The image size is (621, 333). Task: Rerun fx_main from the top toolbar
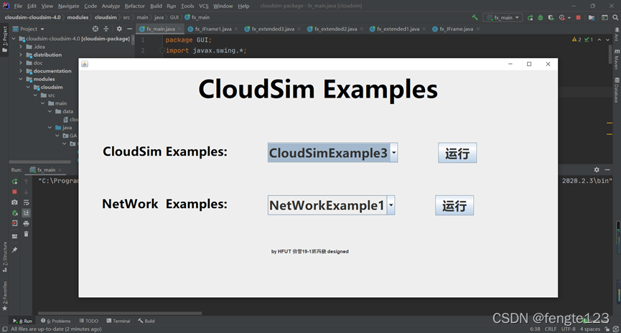coord(530,17)
